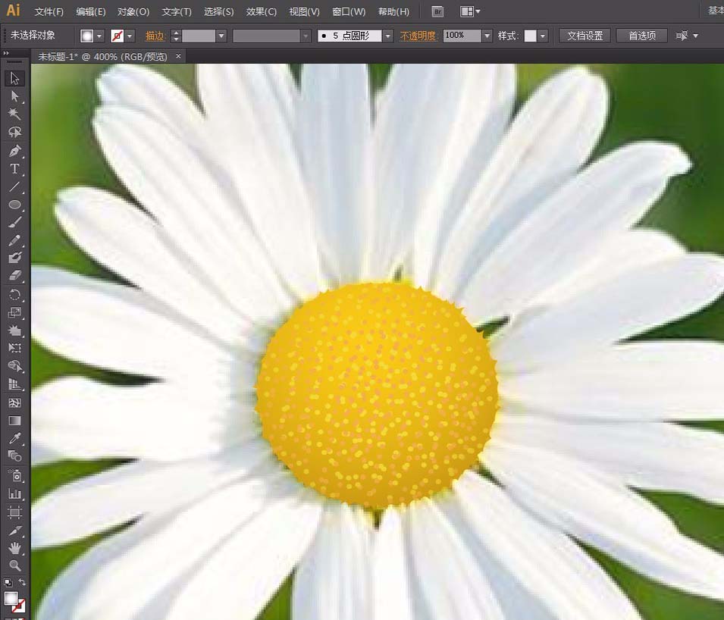This screenshot has width=724, height=620.
Task: Click the 100% opacity input field
Action: click(x=462, y=36)
